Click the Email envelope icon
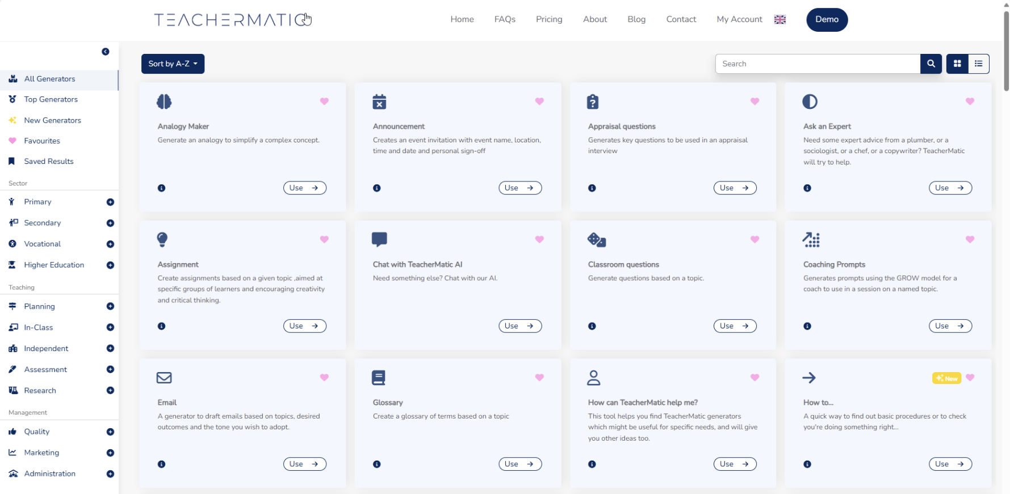 [x=164, y=378]
